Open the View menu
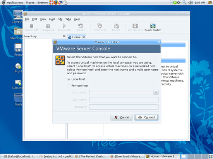 (43, 19)
